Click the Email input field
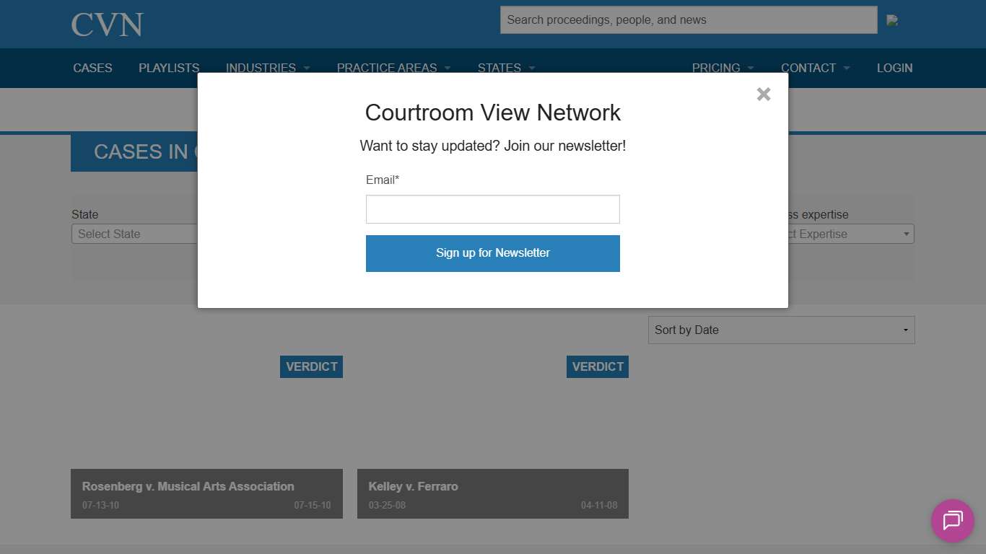Image resolution: width=986 pixels, height=554 pixels. 493,208
